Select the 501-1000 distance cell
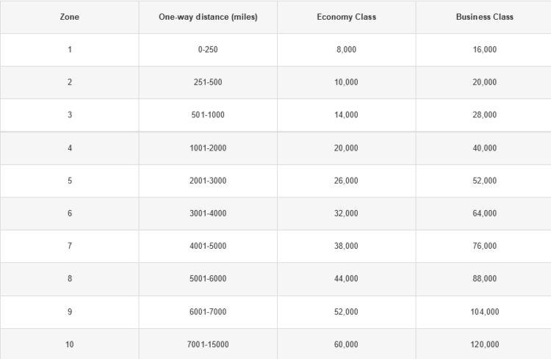 point(208,115)
